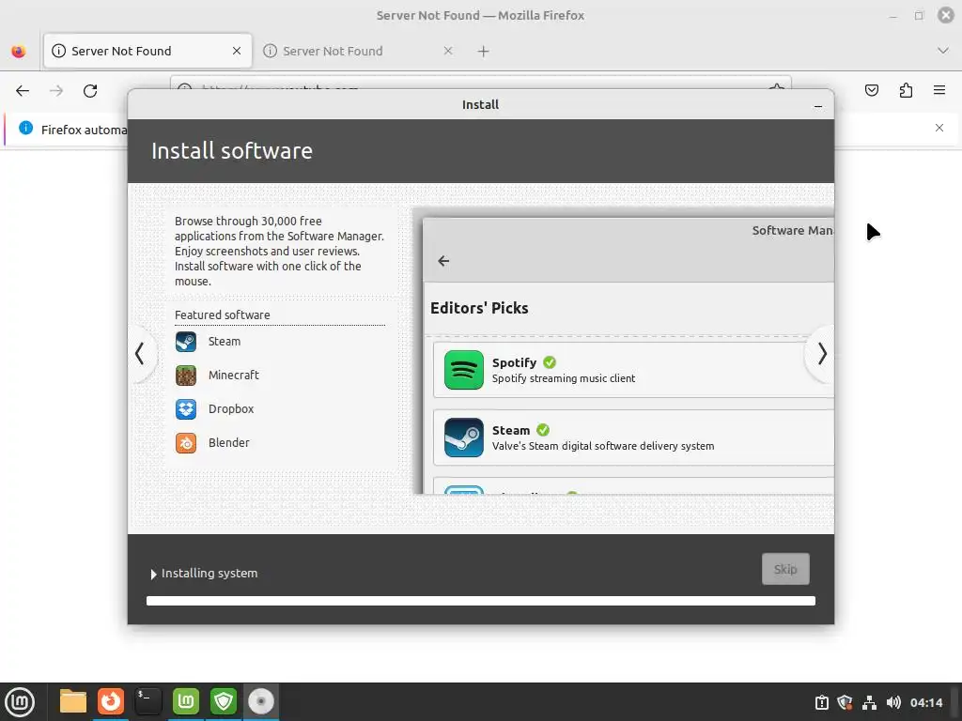This screenshot has width=962, height=721.
Task: Click the Skip button in installer
Action: pyautogui.click(x=785, y=569)
